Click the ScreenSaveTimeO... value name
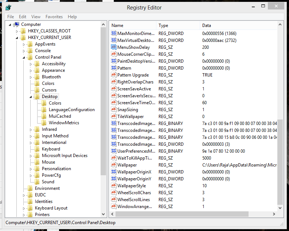Screen dimensions: 289x231 coord(136,103)
